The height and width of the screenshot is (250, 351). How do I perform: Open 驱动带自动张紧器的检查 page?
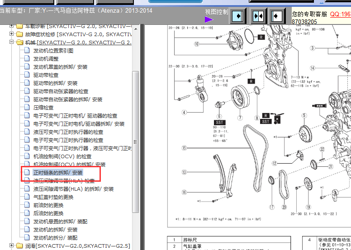[61, 91]
